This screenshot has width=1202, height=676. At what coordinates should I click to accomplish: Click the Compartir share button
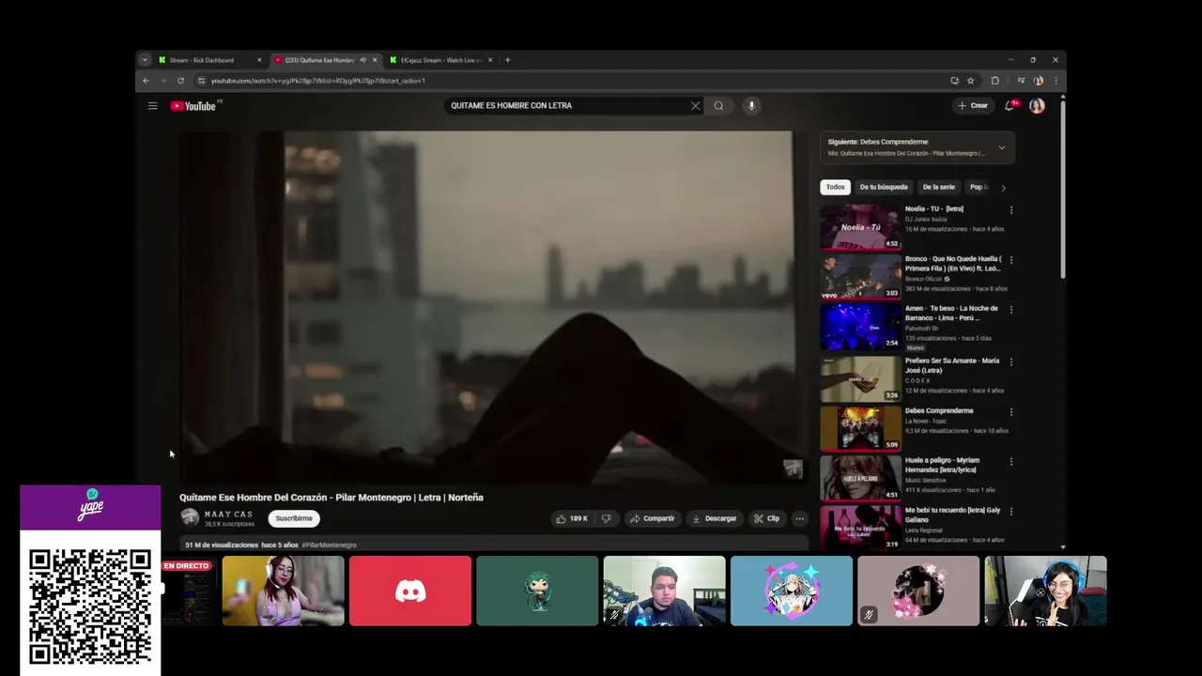652,518
